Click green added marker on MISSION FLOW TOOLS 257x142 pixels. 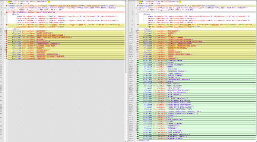pyautogui.click(x=138, y=90)
